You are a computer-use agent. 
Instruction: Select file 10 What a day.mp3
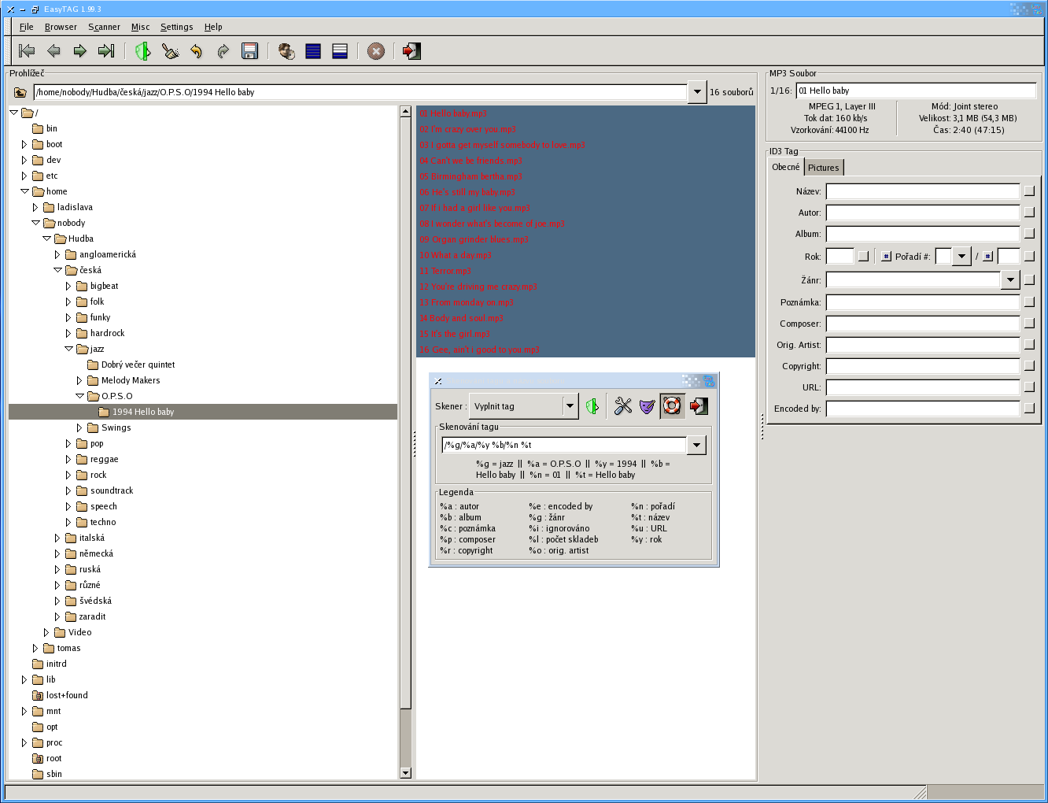coord(455,255)
